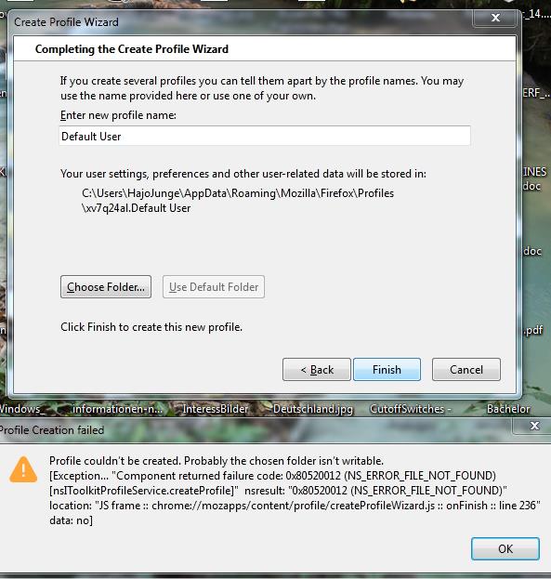Click the Finish button in the wizard

click(387, 369)
